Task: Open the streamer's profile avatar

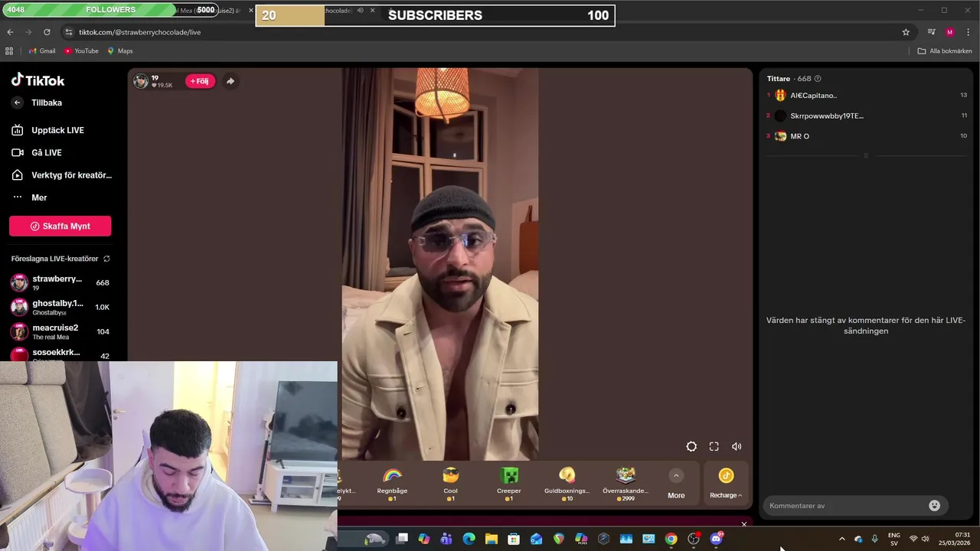Action: [141, 81]
